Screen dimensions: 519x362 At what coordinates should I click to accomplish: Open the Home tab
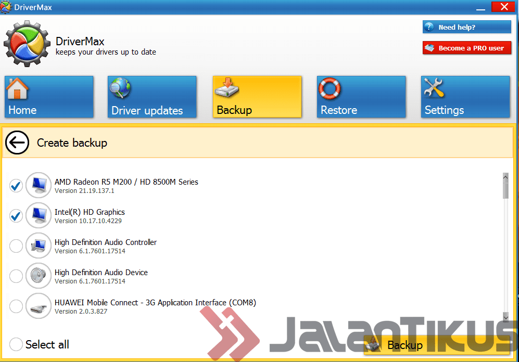click(x=49, y=97)
